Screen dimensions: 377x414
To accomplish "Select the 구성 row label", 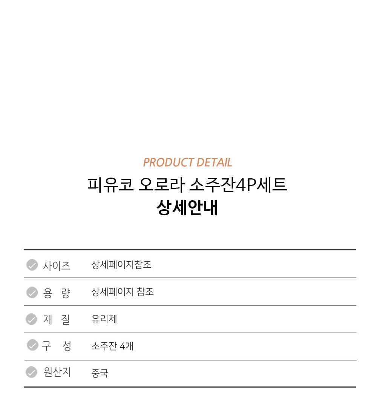I will (x=57, y=346).
